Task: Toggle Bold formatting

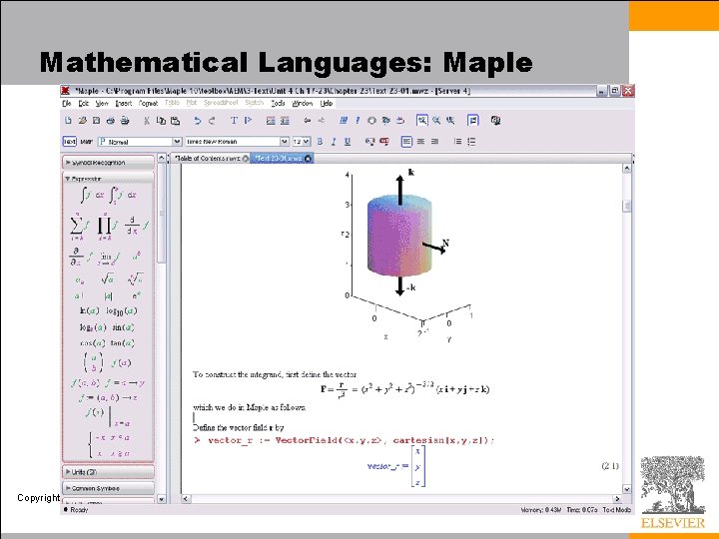Action: (x=320, y=142)
